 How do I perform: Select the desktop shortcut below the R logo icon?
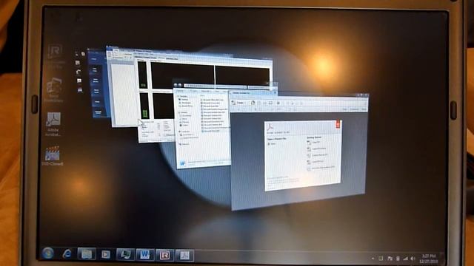point(54,90)
